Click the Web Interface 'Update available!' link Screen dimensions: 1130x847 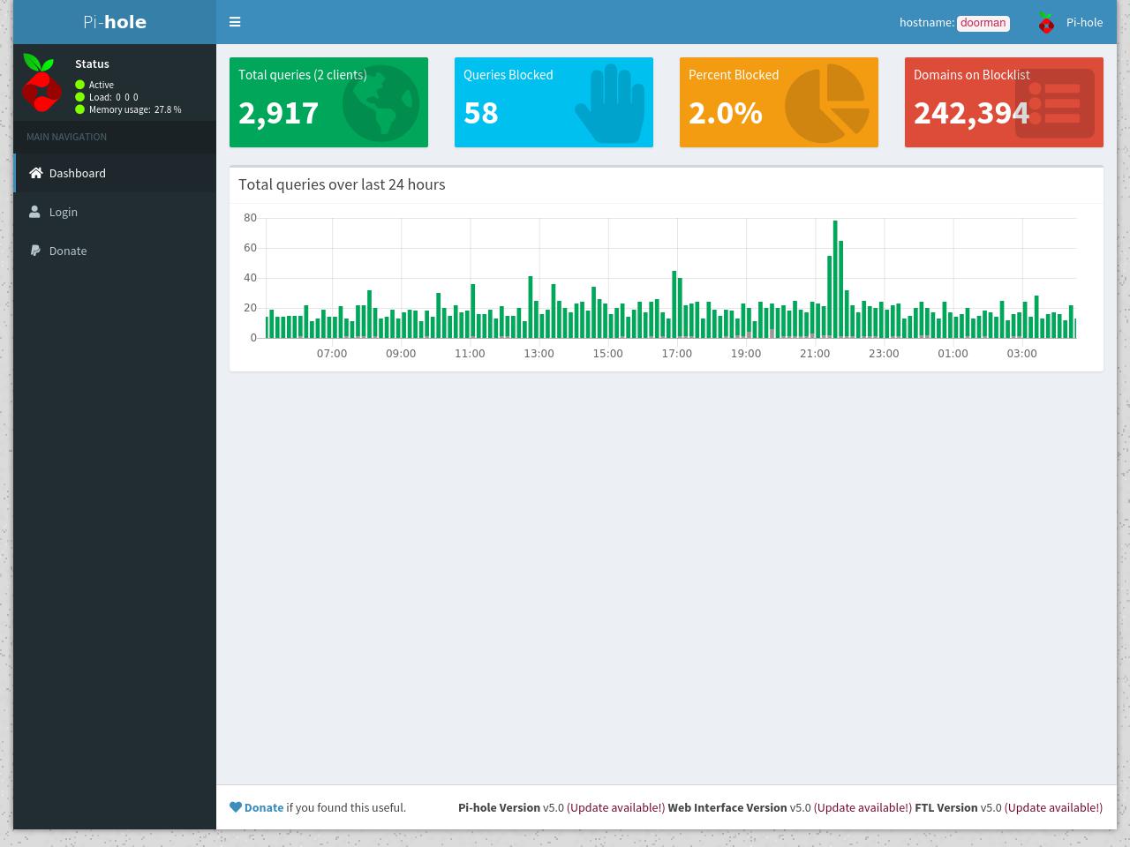coord(863,807)
